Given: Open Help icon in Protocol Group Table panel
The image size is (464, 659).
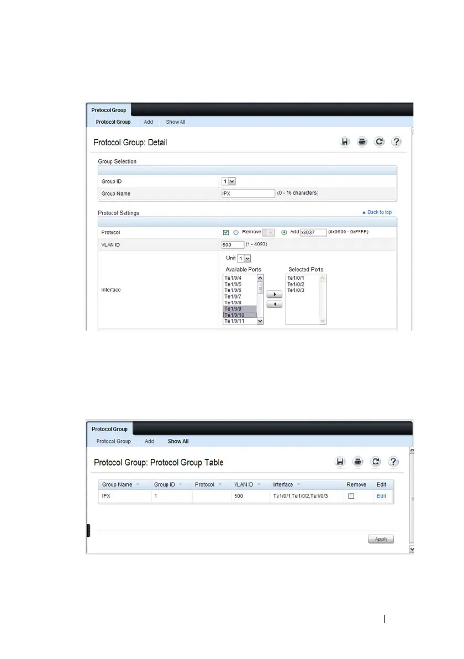Looking at the screenshot, I should [x=393, y=462].
